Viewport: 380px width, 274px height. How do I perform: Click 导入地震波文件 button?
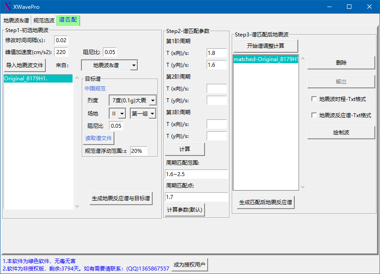click(x=25, y=65)
